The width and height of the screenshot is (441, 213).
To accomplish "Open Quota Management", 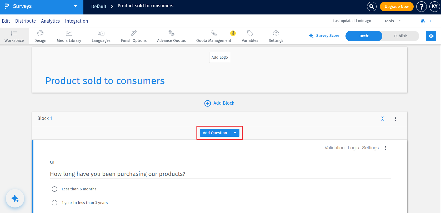I will 214,36.
